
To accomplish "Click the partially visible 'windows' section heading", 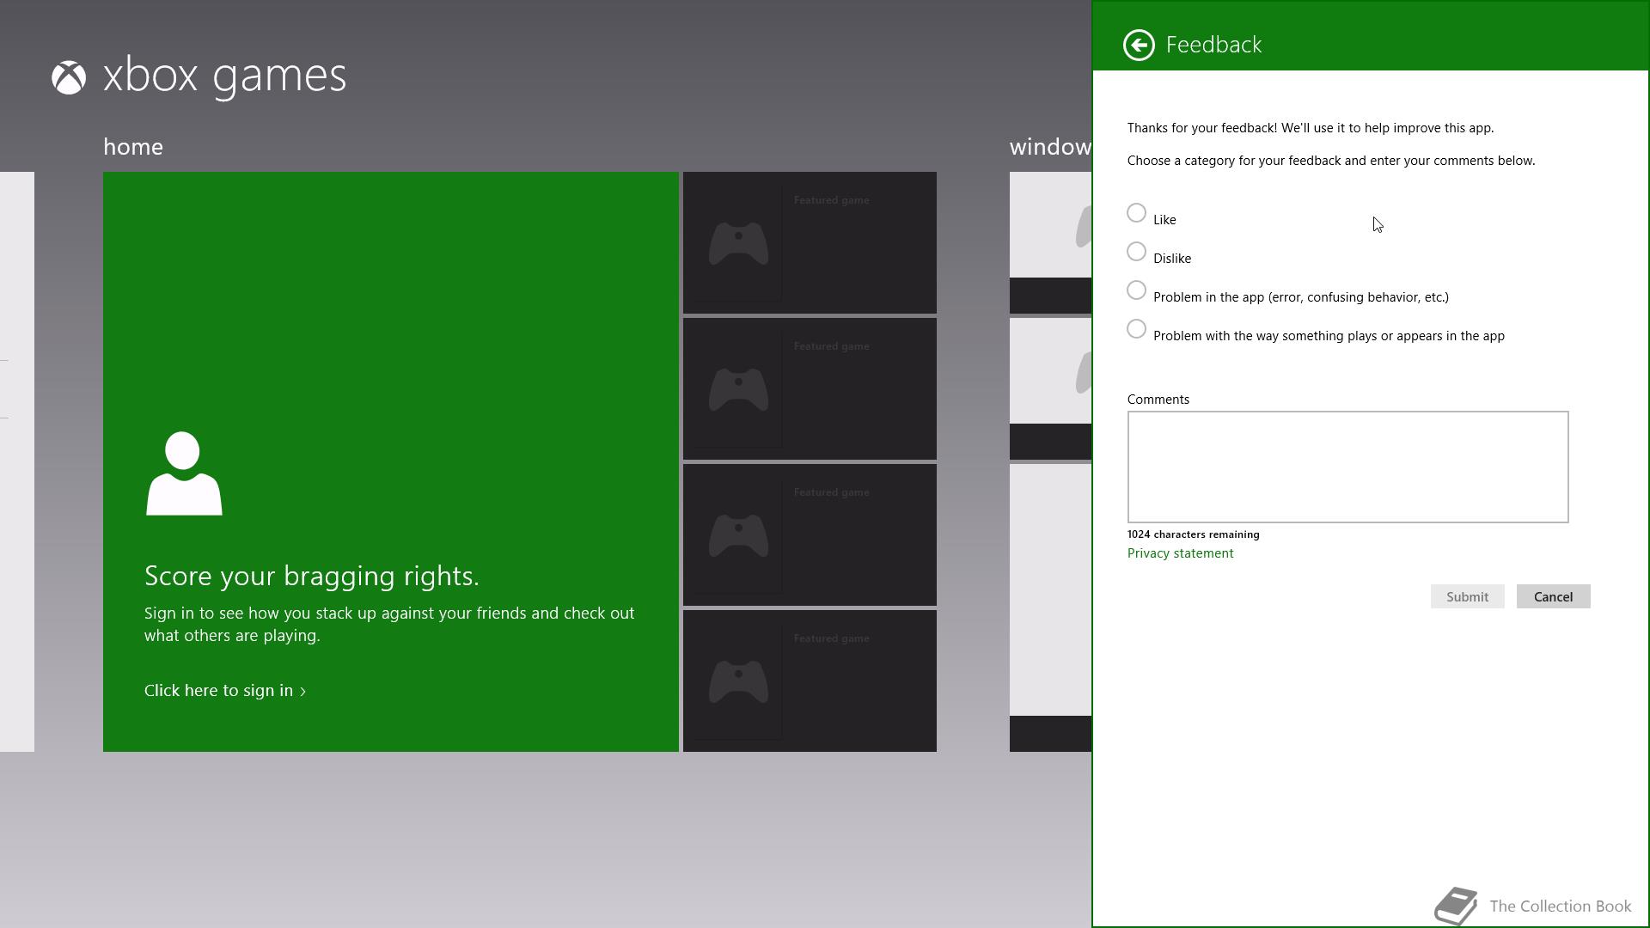I will [1050, 147].
